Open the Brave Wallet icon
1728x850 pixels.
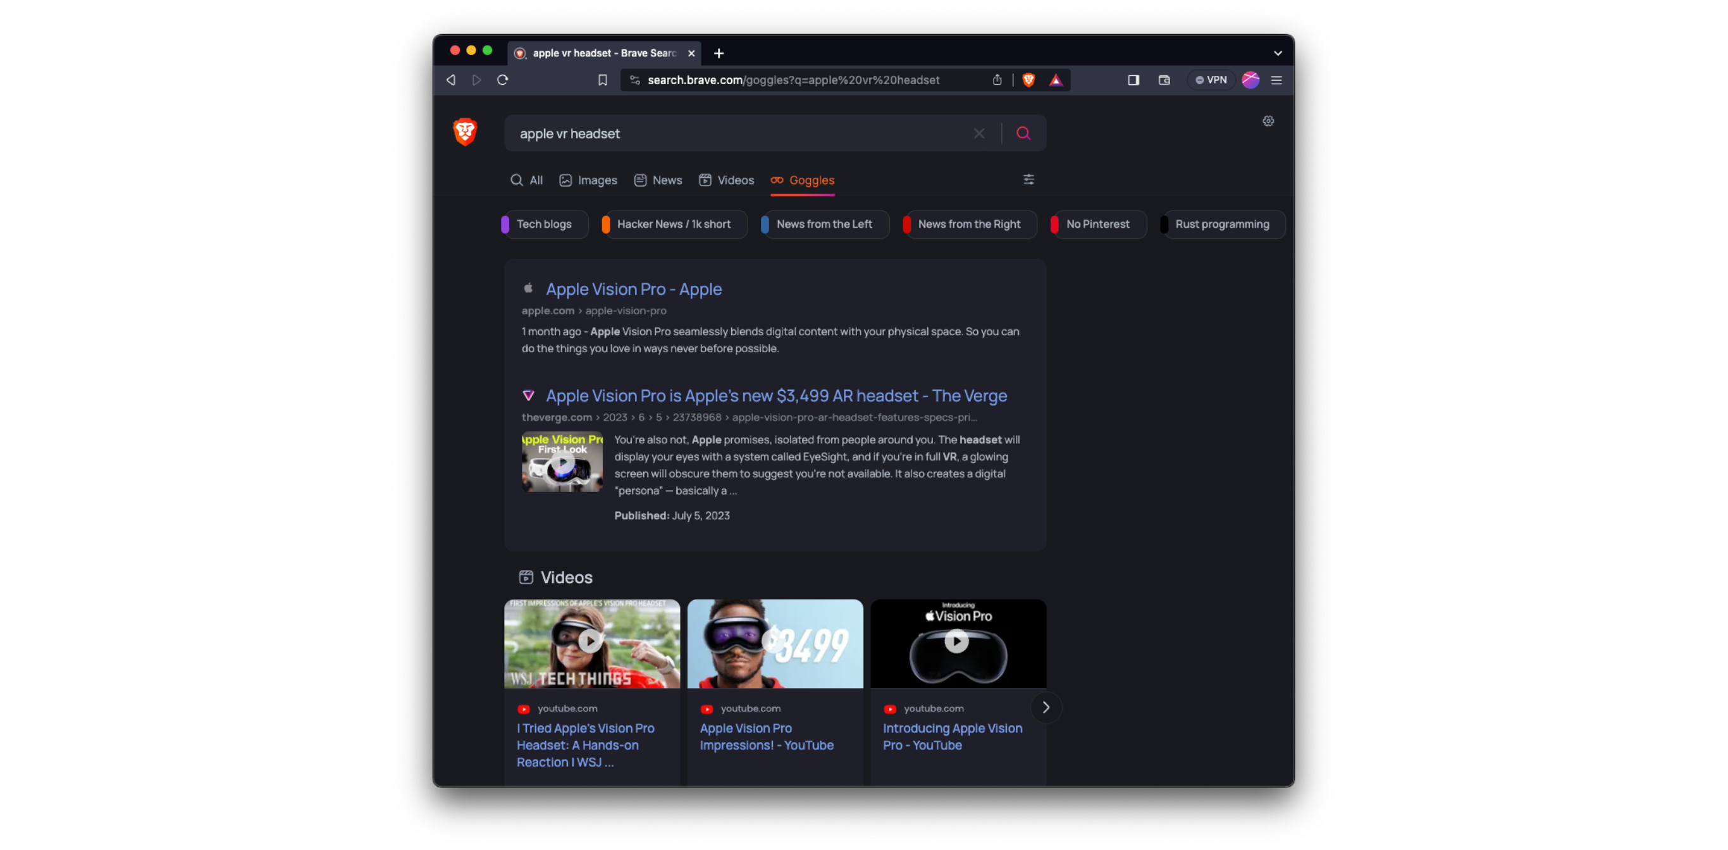tap(1164, 80)
